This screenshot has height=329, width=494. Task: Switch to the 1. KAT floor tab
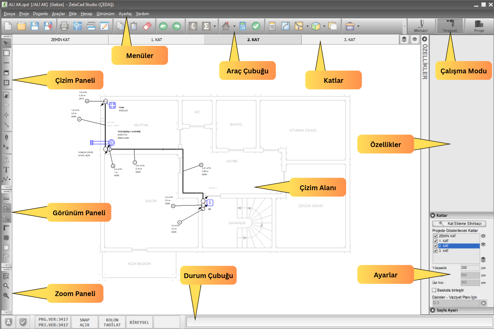point(156,40)
